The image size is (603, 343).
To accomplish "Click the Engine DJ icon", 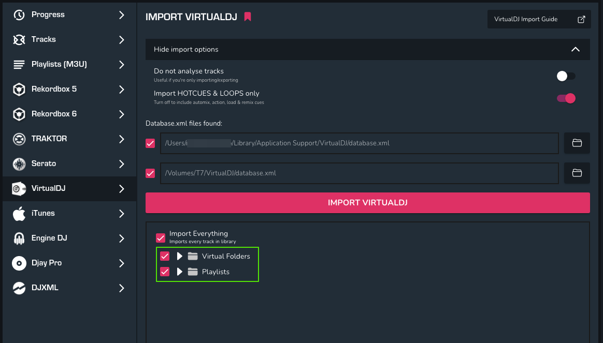I will 19,238.
